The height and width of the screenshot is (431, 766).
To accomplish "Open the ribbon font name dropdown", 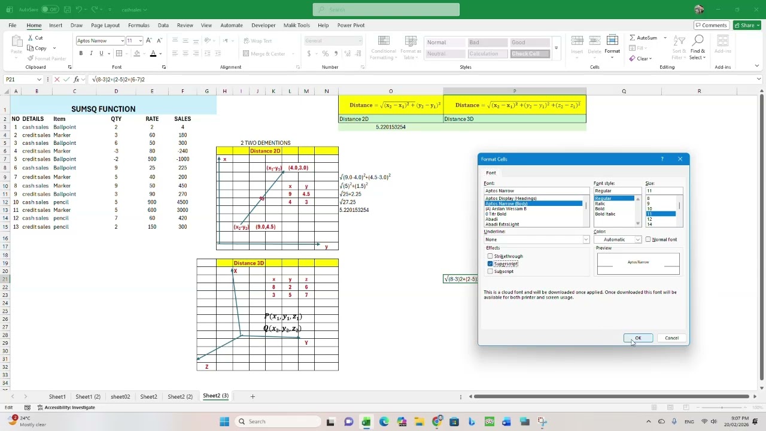I will [x=122, y=41].
